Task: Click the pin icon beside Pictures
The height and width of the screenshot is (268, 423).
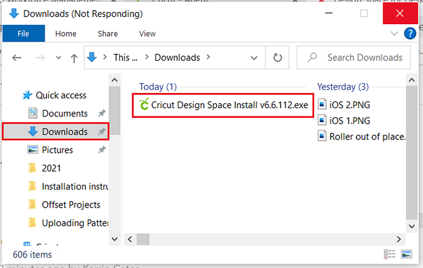Action: click(x=102, y=150)
